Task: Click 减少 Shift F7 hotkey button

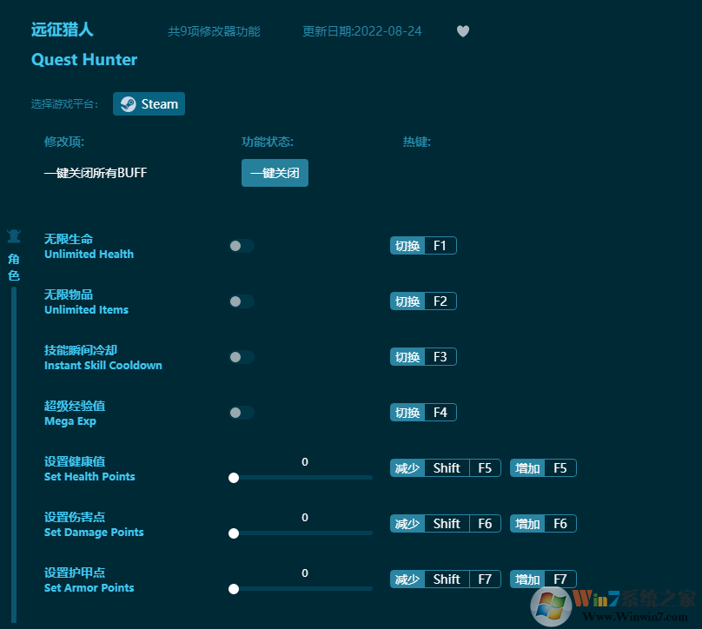Action: 445,579
